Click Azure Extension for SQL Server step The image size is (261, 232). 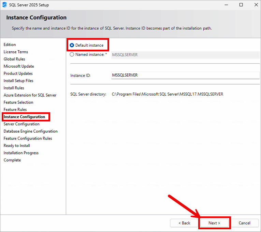(x=30, y=95)
